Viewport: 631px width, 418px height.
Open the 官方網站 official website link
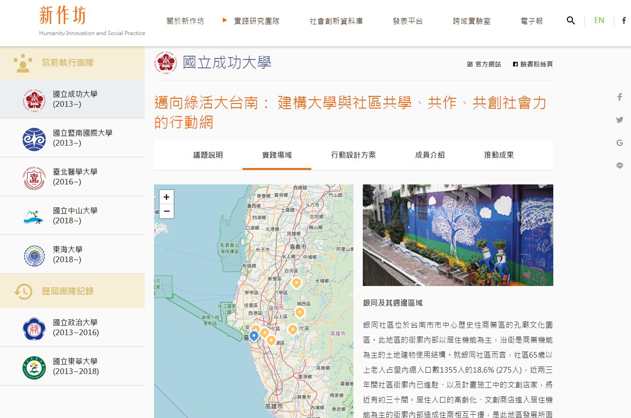[x=484, y=64]
